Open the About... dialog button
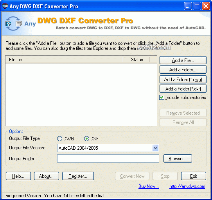Screen dimensions: 212x200 [x=47, y=176]
